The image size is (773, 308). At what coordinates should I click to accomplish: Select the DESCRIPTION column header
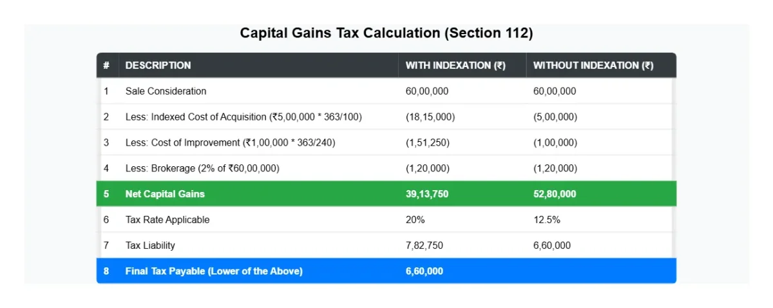158,65
